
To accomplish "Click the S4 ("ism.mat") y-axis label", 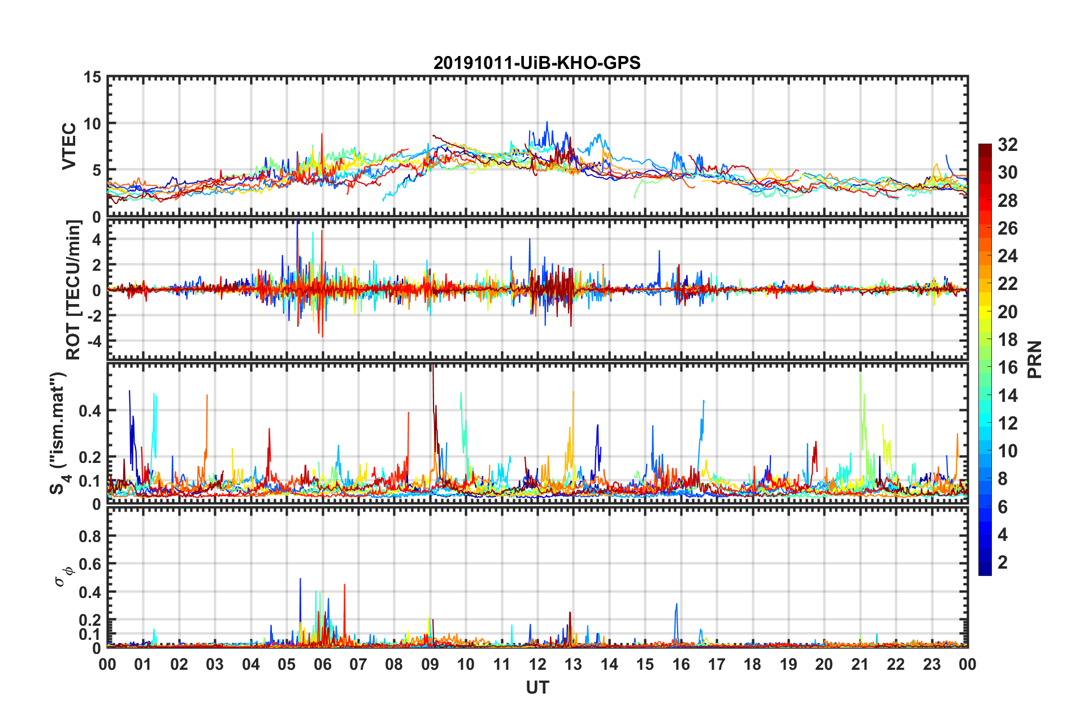I will tap(60, 433).
